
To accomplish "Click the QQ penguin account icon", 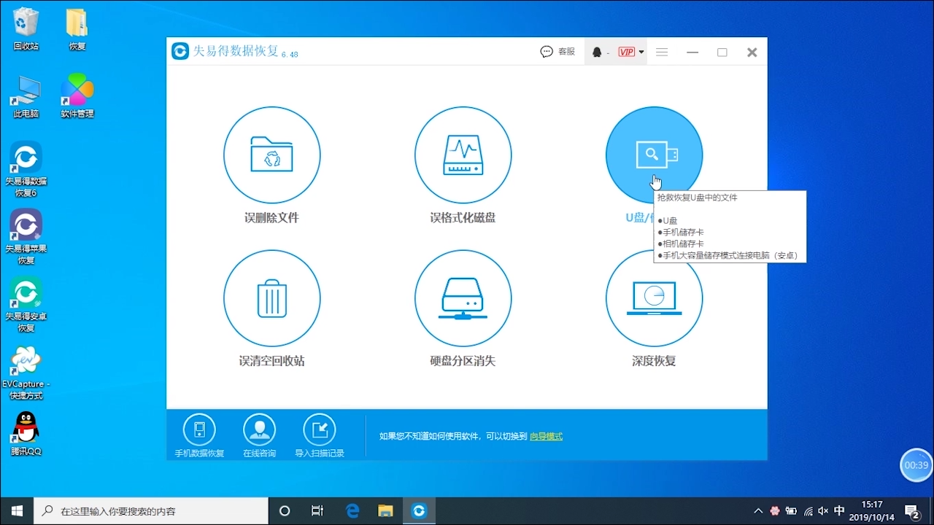I will coord(597,52).
